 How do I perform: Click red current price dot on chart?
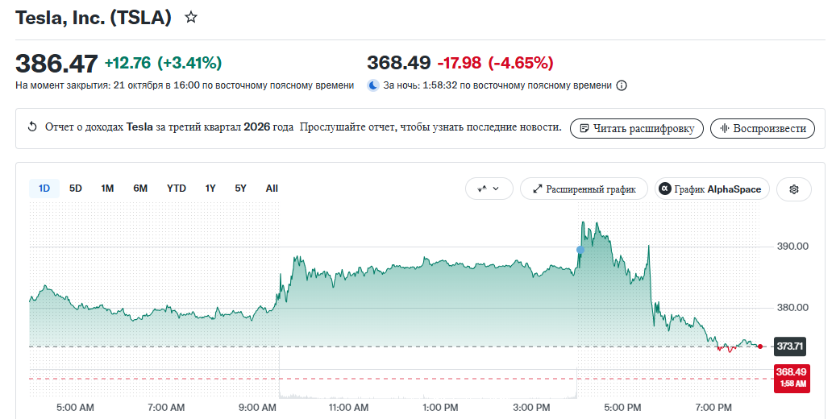pos(760,346)
